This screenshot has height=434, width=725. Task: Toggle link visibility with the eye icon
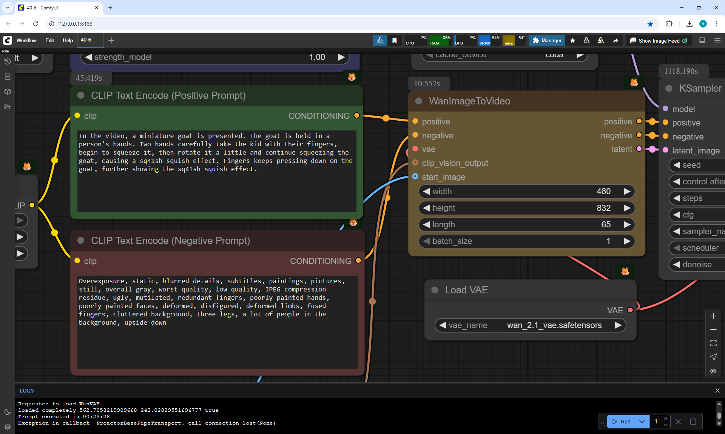point(713,371)
